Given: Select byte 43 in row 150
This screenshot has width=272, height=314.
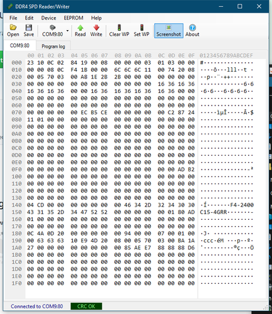Looking at the screenshot, I should coord(30,212).
